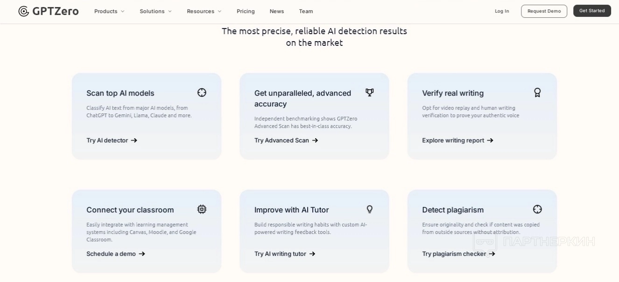The width and height of the screenshot is (619, 282).
Task: Click crosshair icon on Detect plagiarism card
Action: 537,209
